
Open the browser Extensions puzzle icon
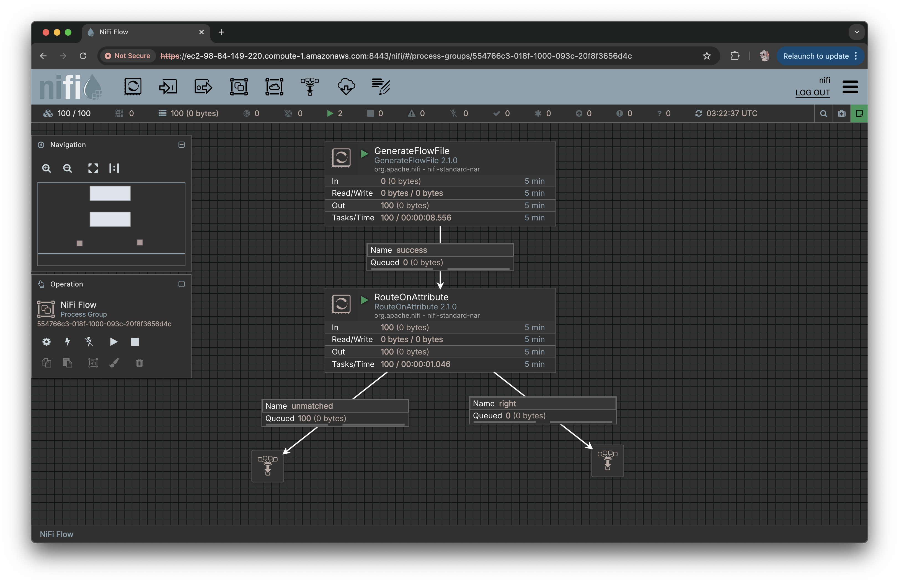point(735,56)
